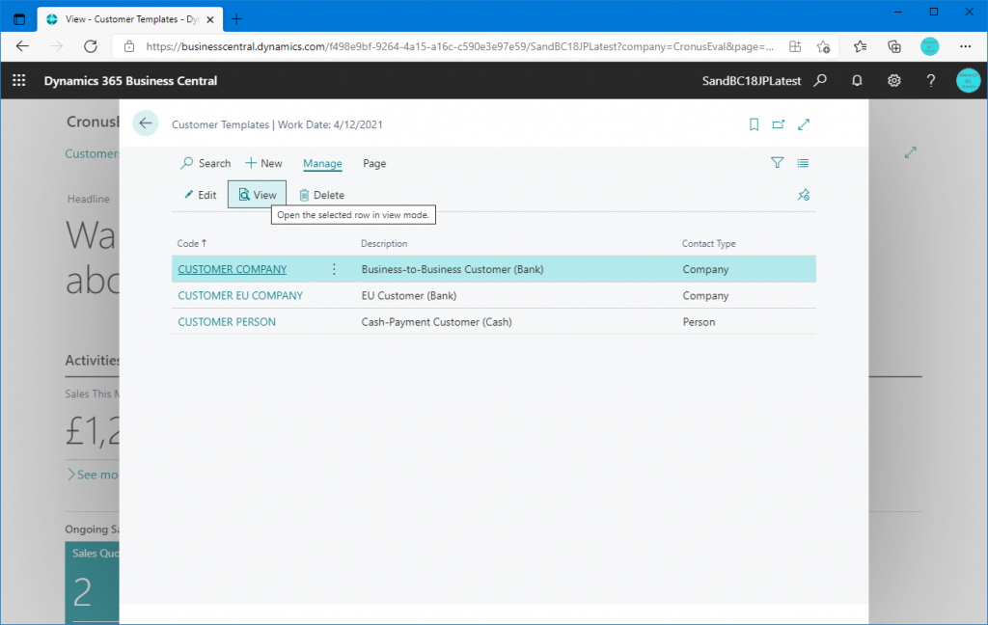This screenshot has width=988, height=625.
Task: Open a new browser tab
Action: [237, 19]
